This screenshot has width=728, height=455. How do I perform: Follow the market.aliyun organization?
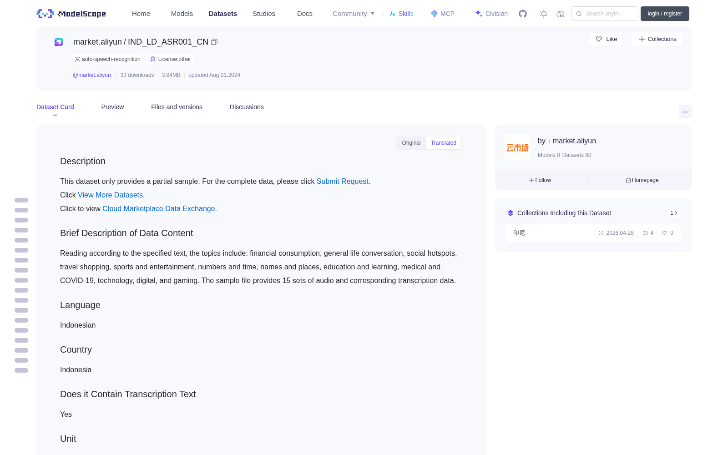pyautogui.click(x=540, y=180)
